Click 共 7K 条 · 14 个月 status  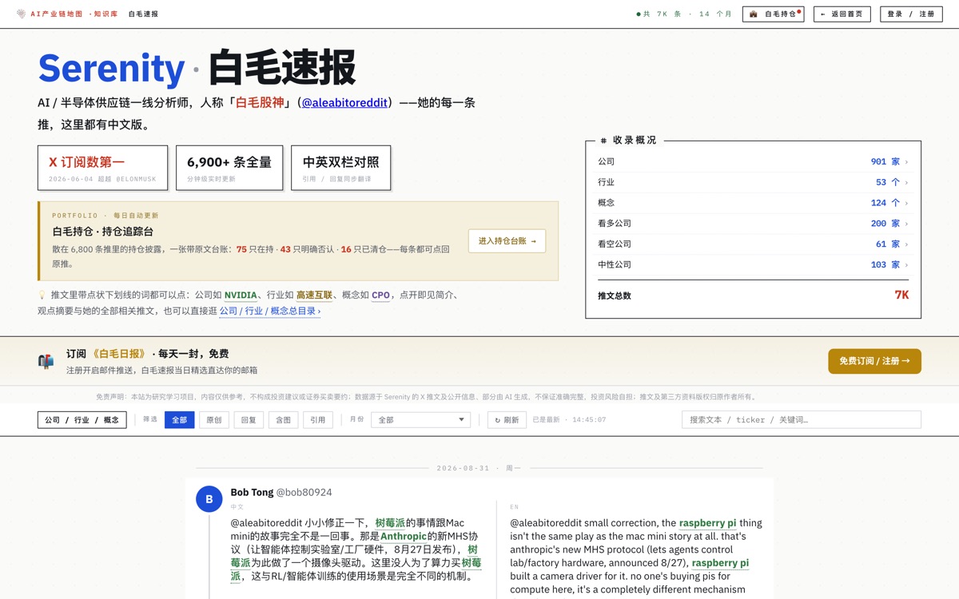(685, 14)
